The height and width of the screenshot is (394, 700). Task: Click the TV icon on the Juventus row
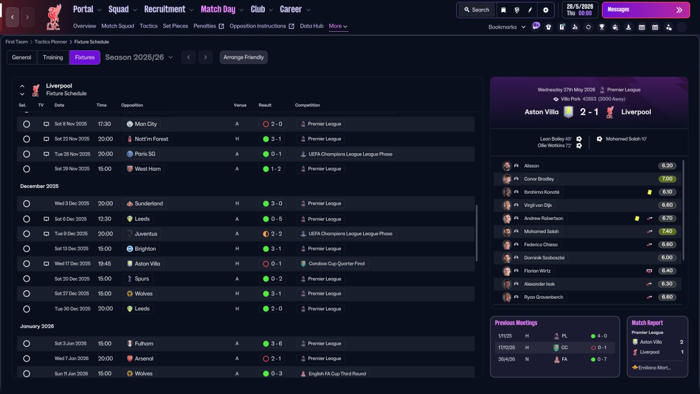tap(46, 234)
